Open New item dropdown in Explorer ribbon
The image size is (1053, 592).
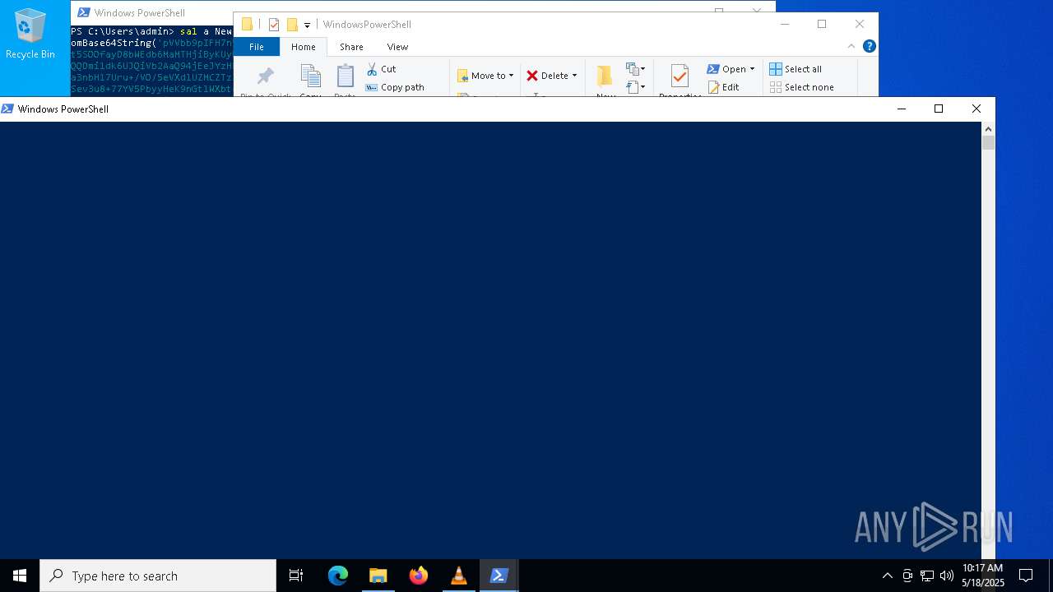click(x=636, y=69)
